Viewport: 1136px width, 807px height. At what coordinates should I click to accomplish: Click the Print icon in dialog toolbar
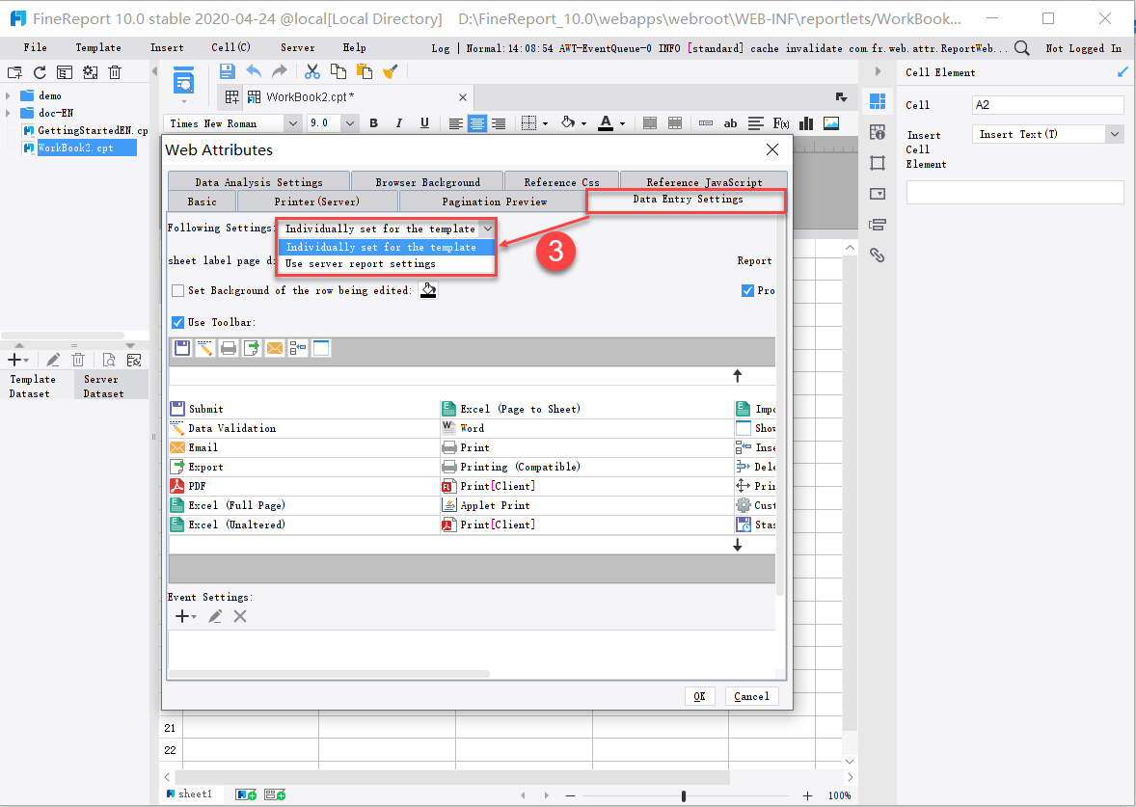(229, 348)
